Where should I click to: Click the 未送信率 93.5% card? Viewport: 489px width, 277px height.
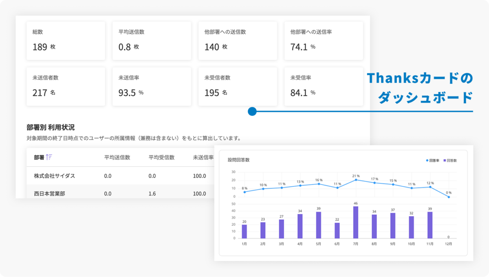coord(152,87)
